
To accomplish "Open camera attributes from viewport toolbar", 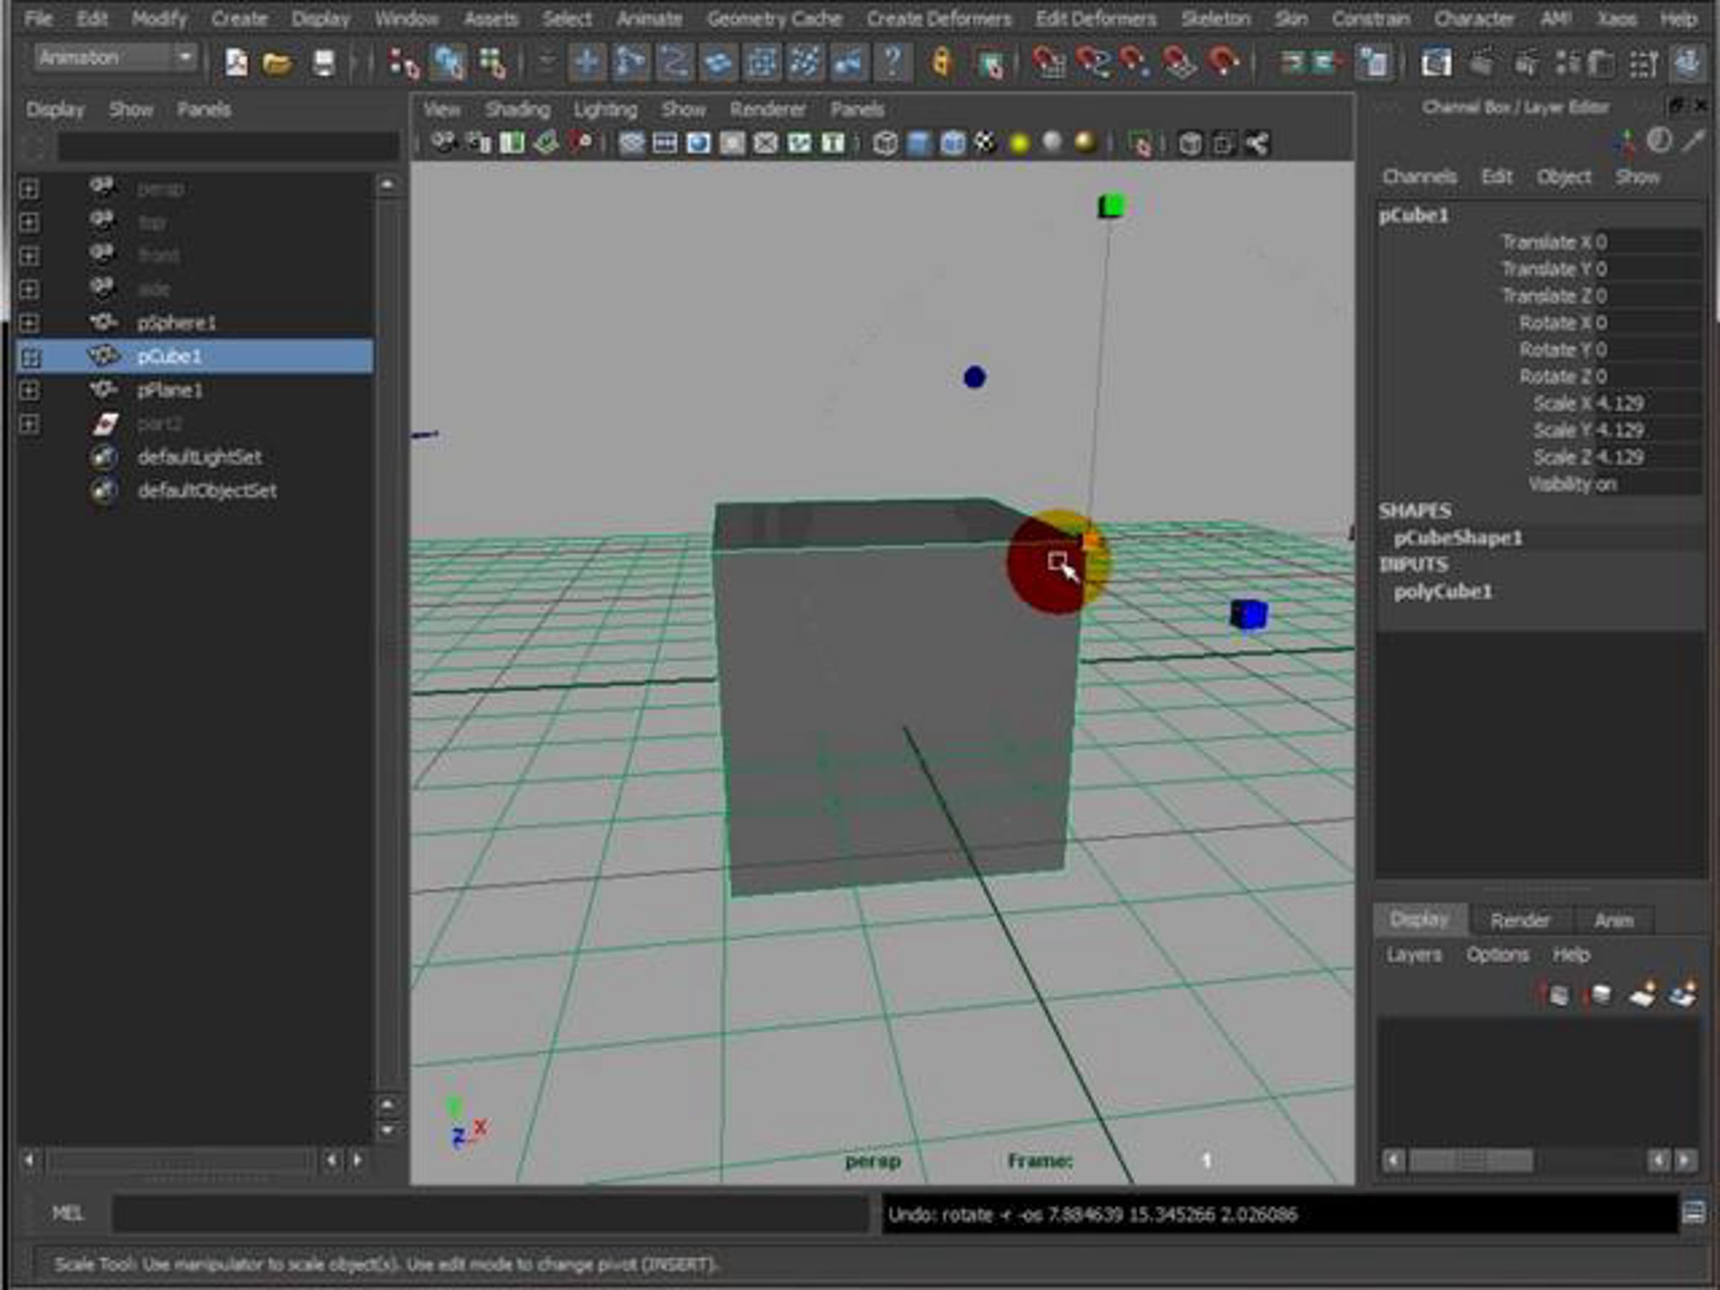I will click(477, 143).
